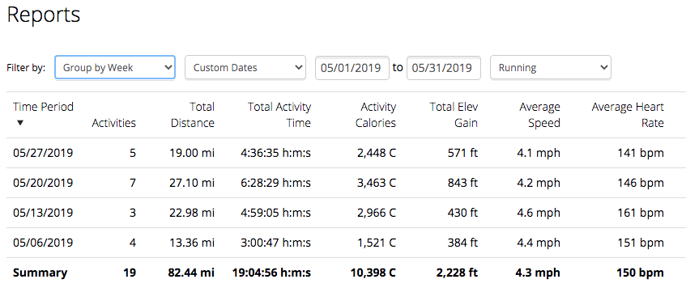Sort by Activities column header

point(113,123)
